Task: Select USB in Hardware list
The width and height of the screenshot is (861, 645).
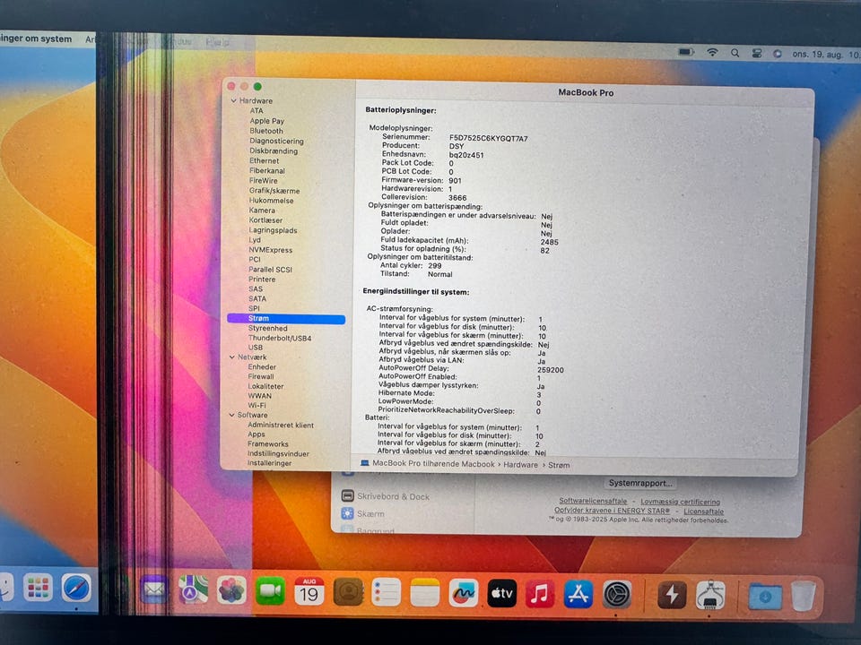Action: tap(256, 348)
